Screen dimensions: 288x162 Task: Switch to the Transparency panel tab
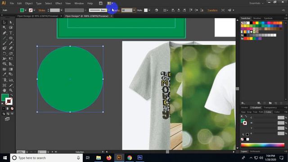[x=270, y=108]
